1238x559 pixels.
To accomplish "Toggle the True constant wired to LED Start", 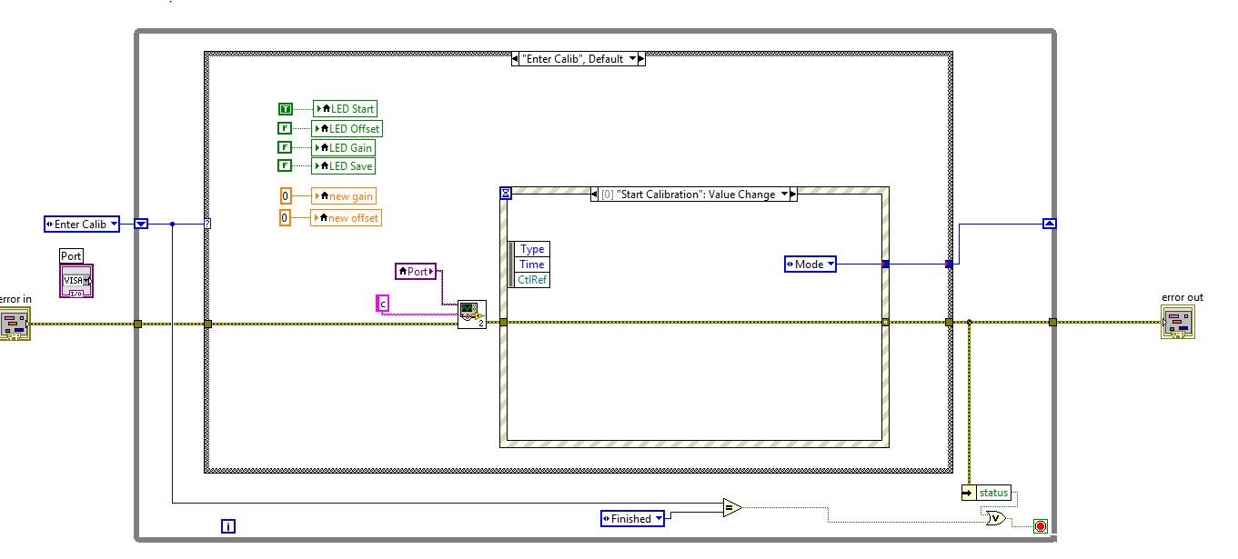I will pyautogui.click(x=285, y=109).
